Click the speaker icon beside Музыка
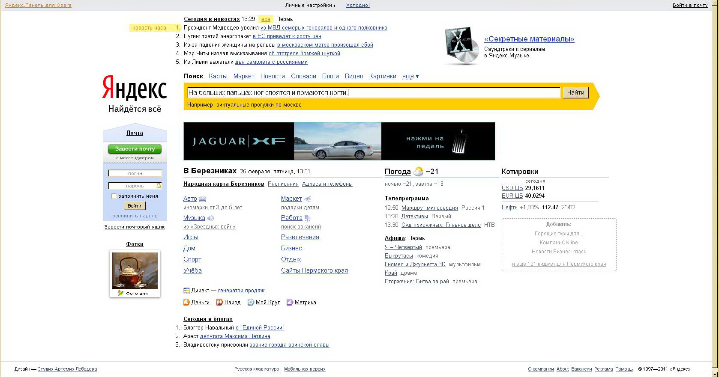Image resolution: width=719 pixels, height=377 pixels. 210,218
